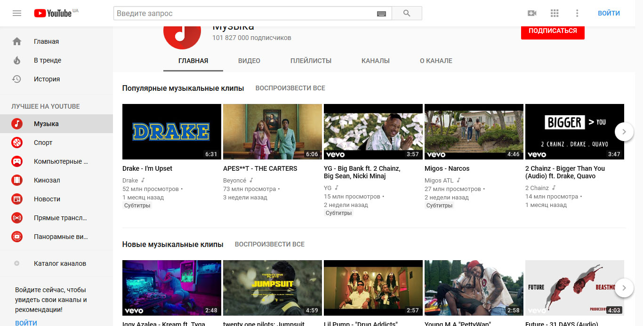Click the title Migos - Narcos
The image size is (643, 326).
[447, 168]
